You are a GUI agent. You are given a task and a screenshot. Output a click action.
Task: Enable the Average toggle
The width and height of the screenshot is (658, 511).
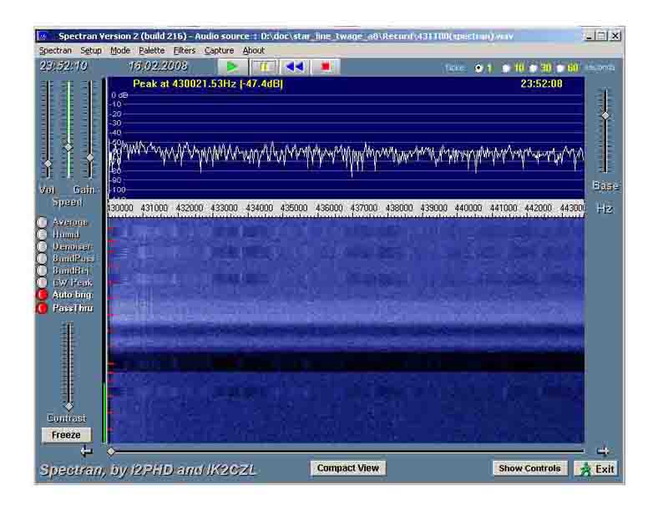pos(43,222)
